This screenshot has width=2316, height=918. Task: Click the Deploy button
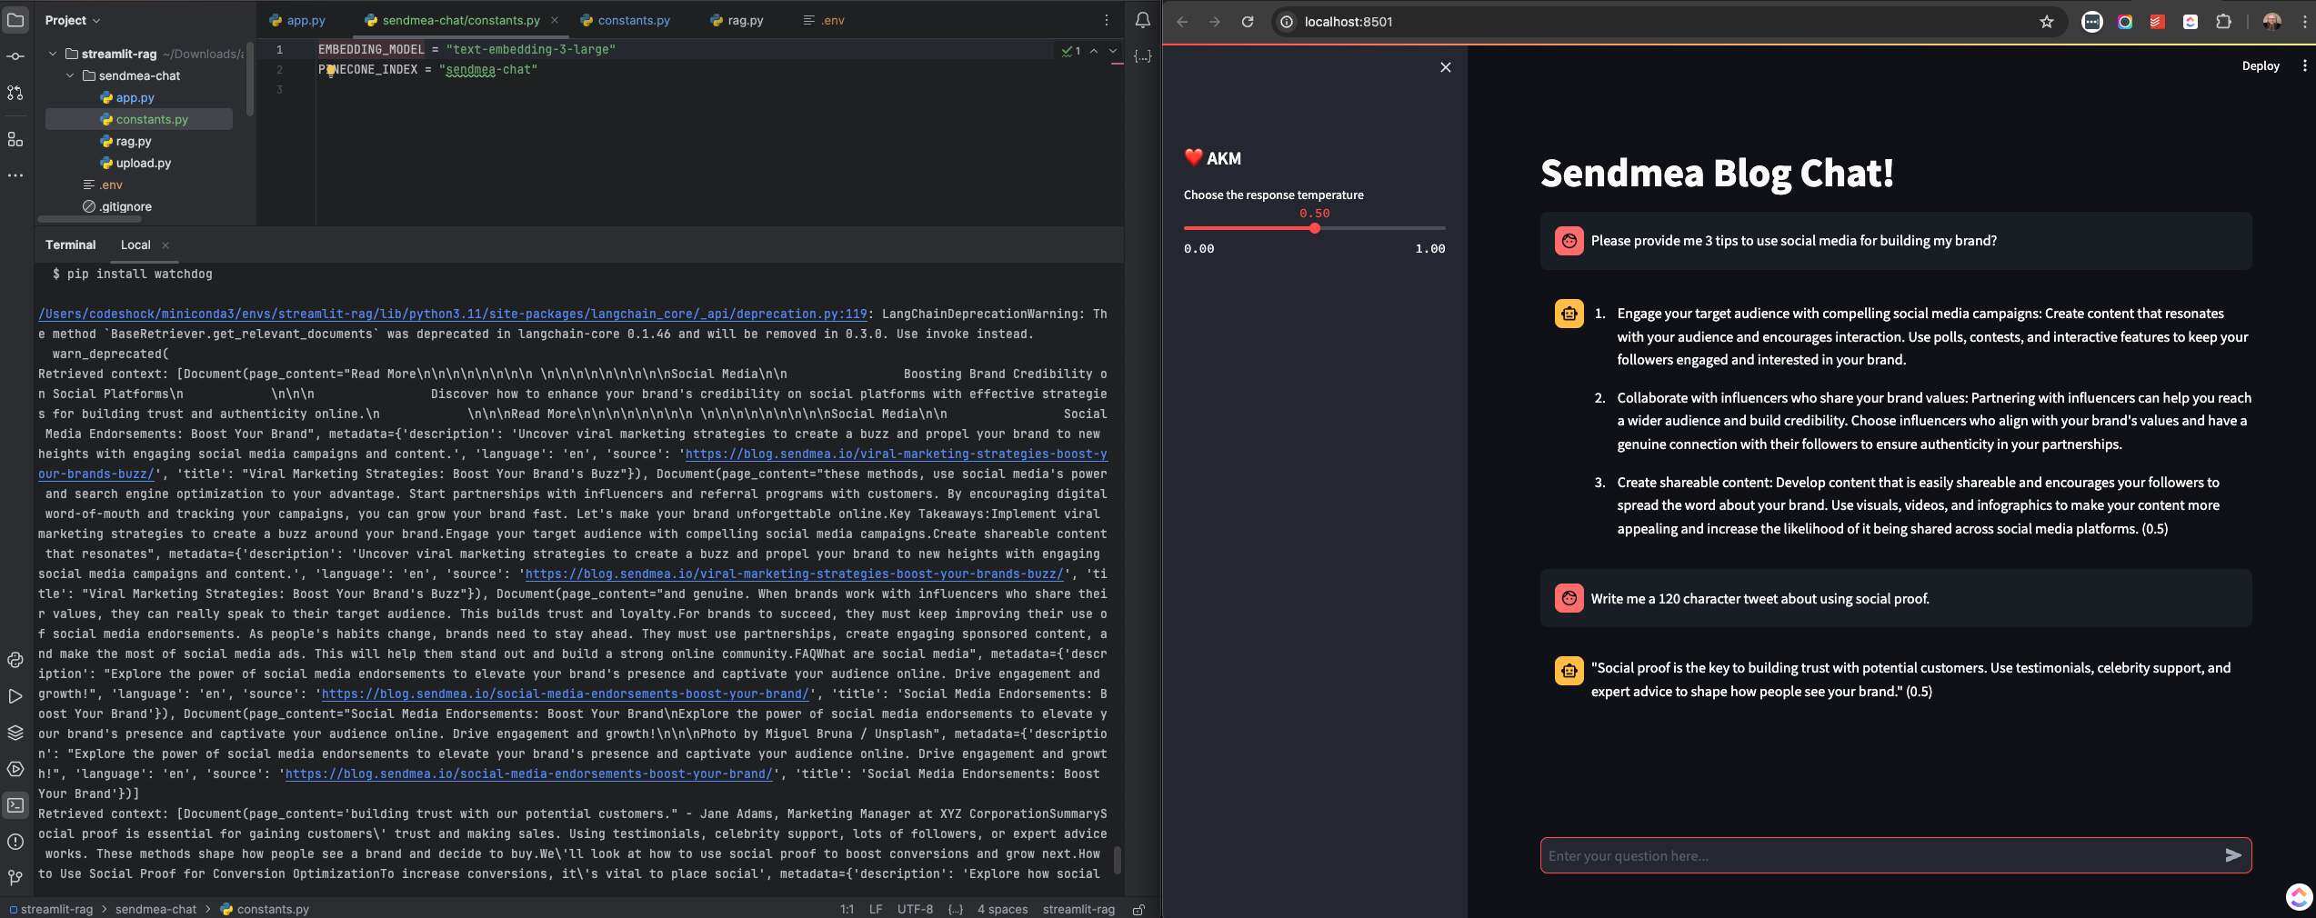pyautogui.click(x=2261, y=65)
